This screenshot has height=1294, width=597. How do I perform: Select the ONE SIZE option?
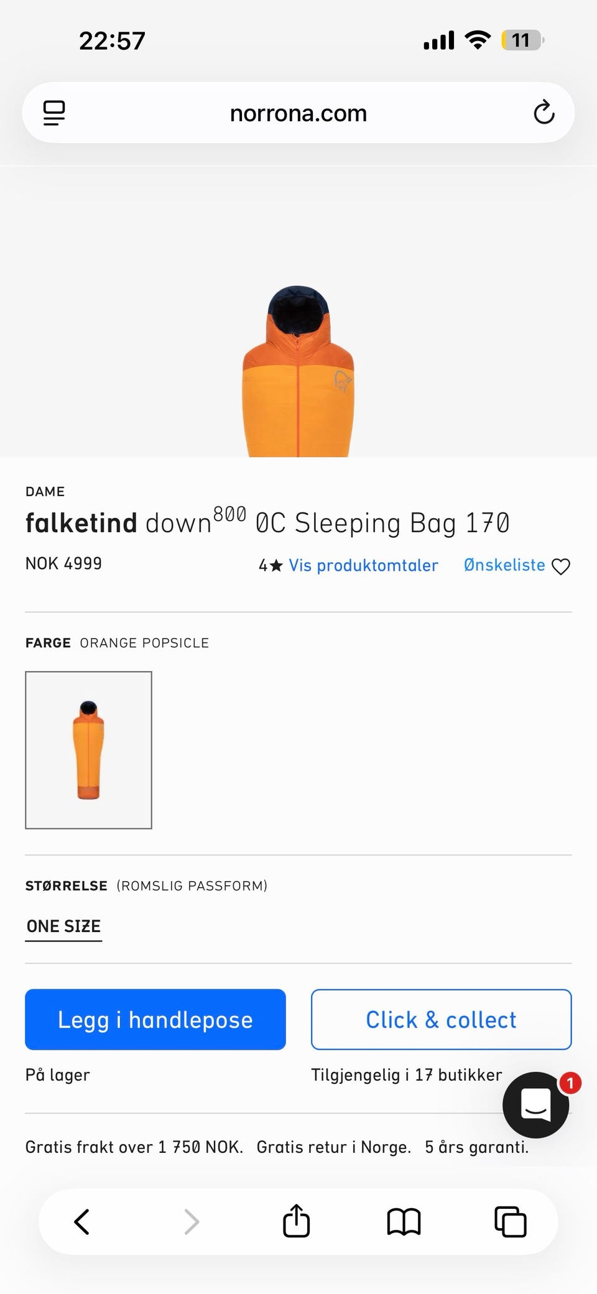coord(63,927)
